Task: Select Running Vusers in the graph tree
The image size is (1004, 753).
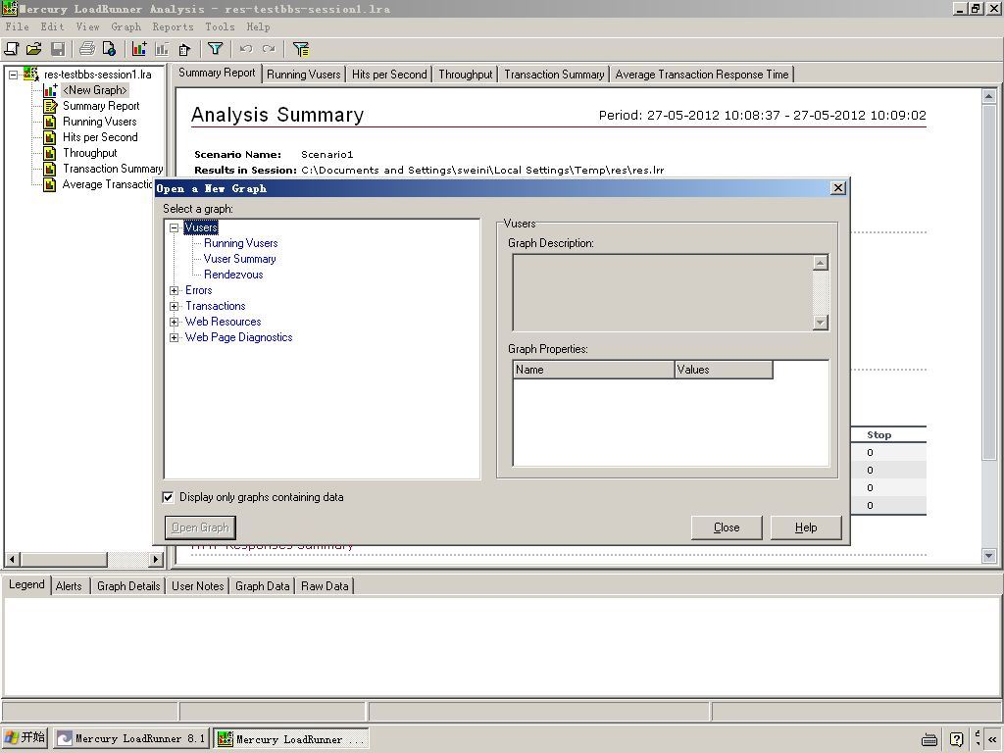Action: click(x=241, y=243)
